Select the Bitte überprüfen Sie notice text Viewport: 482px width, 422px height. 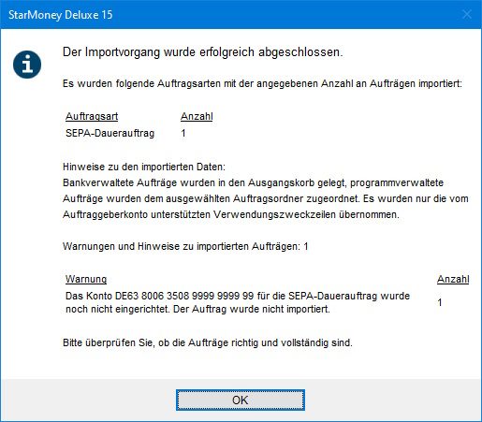pos(208,342)
